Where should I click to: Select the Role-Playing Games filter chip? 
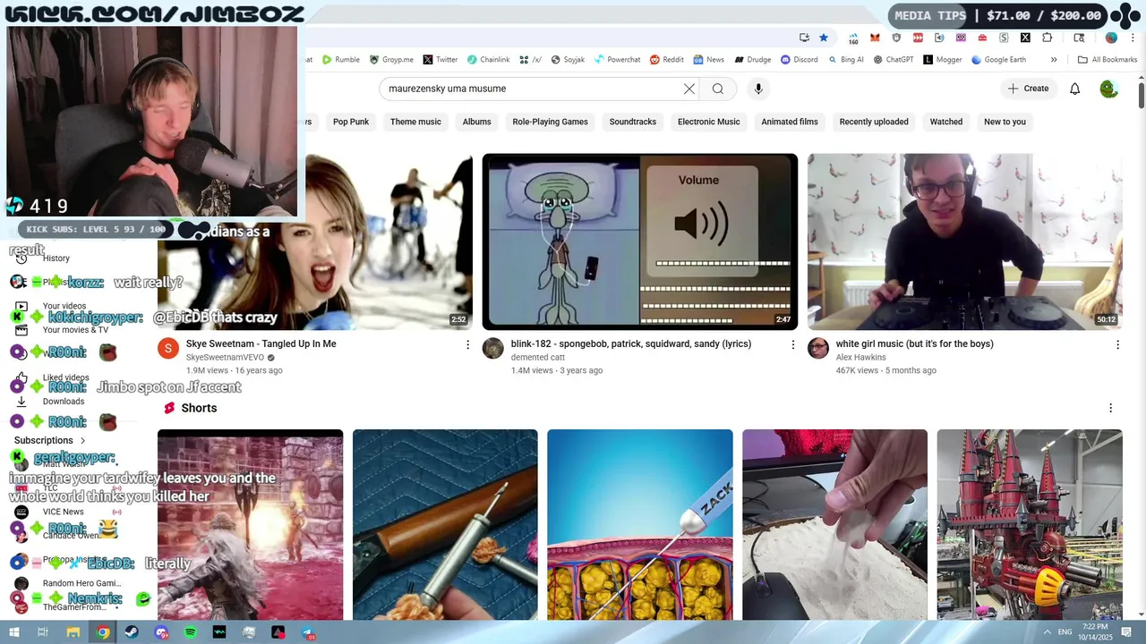pyautogui.click(x=550, y=122)
